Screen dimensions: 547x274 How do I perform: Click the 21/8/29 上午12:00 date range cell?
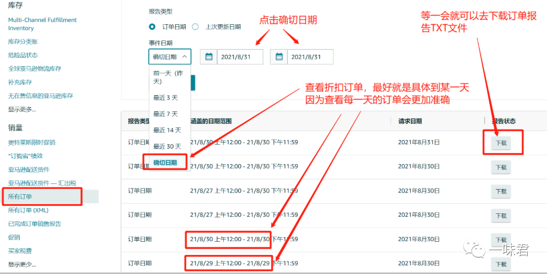(244, 263)
